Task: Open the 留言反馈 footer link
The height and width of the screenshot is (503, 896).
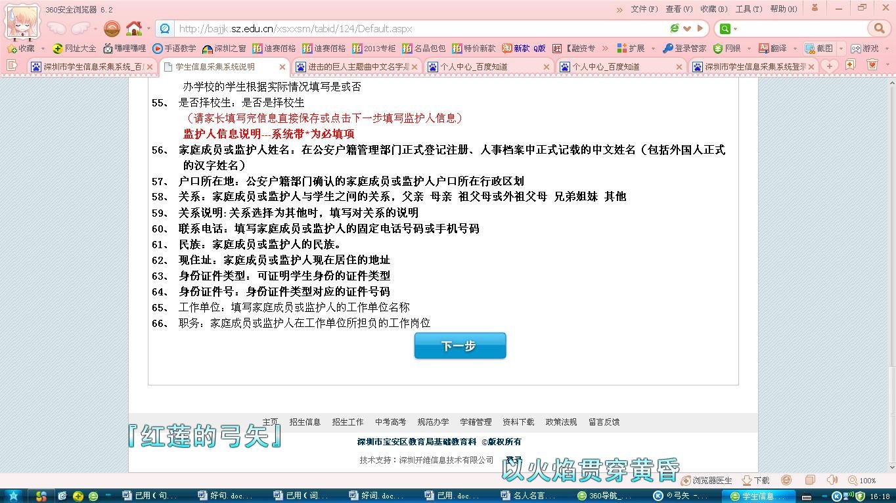Action: (x=604, y=422)
